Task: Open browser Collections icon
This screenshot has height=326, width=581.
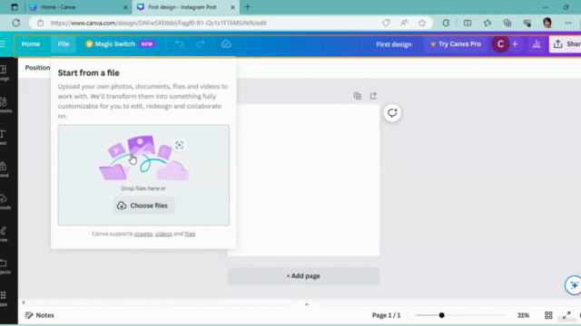Action: point(507,23)
